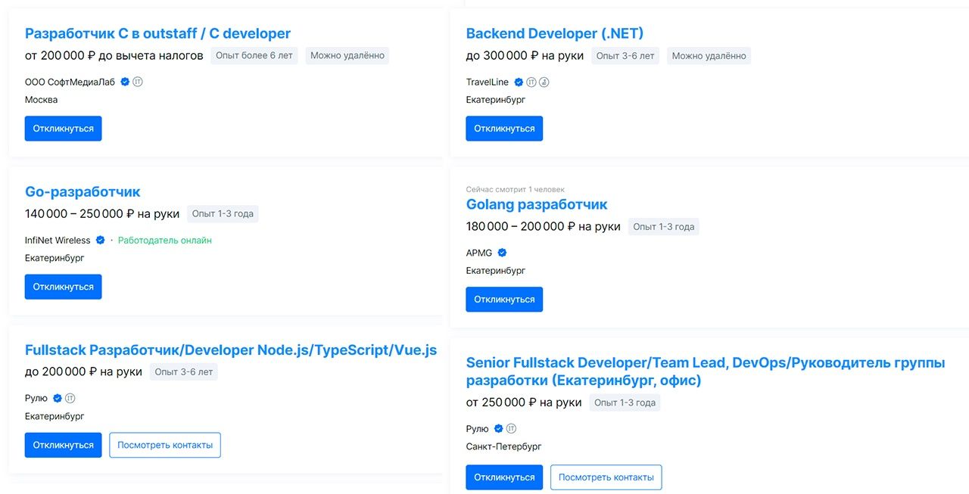
Task: Click IT icon beside Рулю in Node.js vacancy
Action: point(70,398)
